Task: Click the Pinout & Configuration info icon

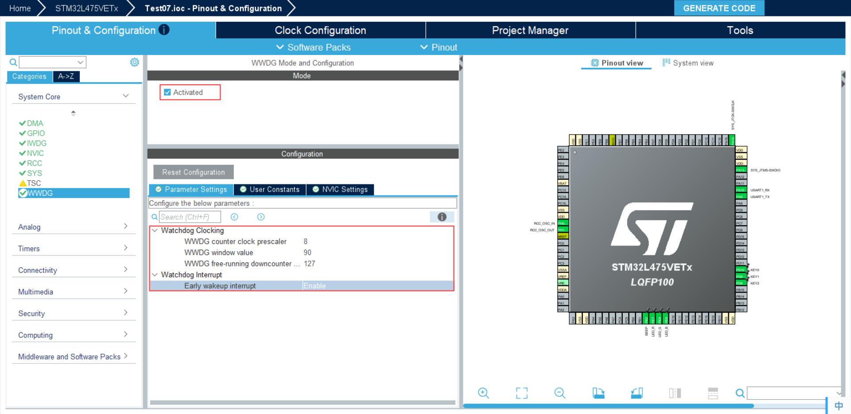Action: (x=164, y=30)
